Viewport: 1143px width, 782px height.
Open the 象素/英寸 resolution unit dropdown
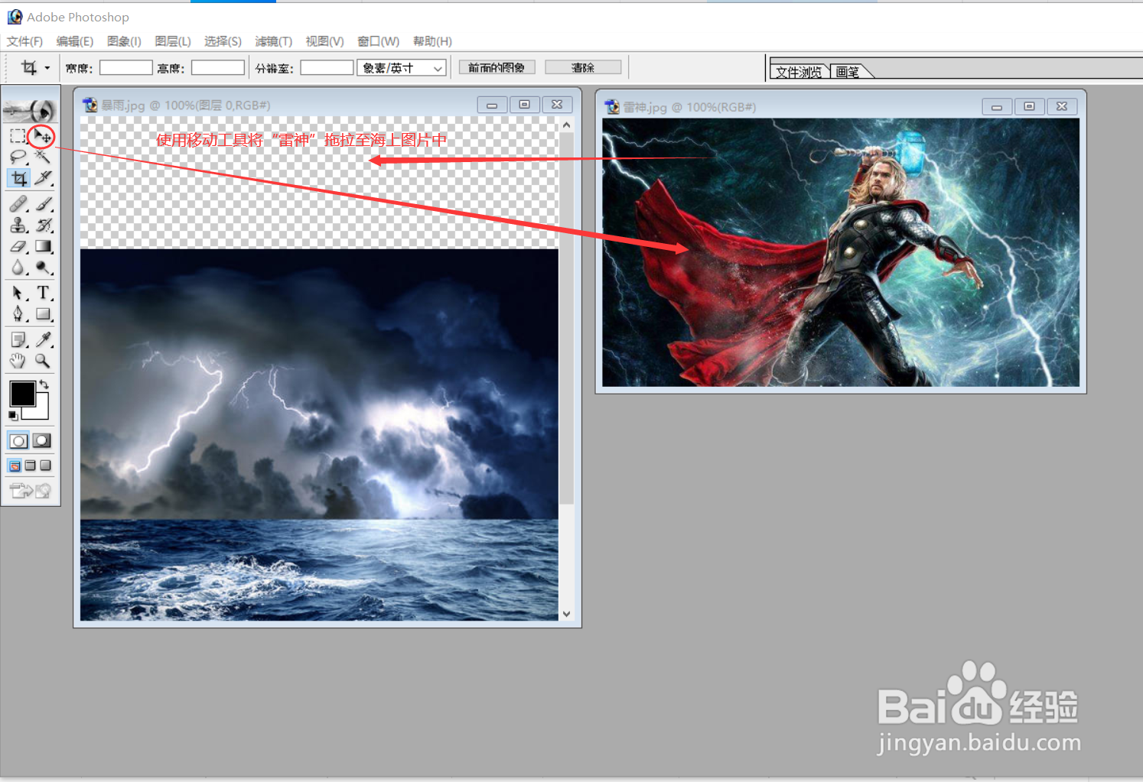(x=402, y=68)
